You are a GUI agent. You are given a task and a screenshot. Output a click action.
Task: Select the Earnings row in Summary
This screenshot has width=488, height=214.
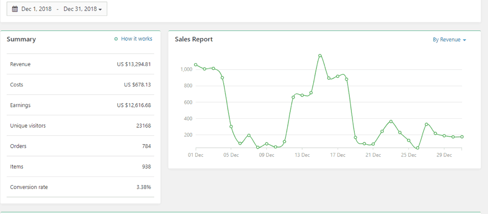click(80, 105)
